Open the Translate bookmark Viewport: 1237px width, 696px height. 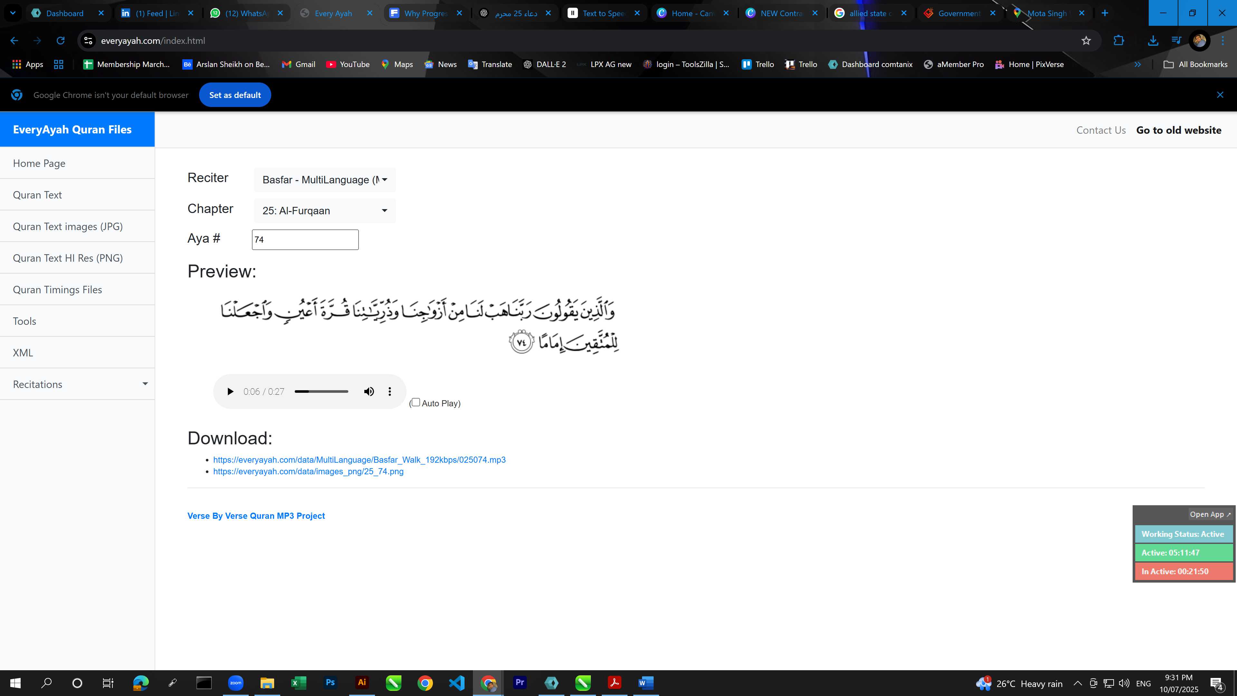click(x=490, y=64)
